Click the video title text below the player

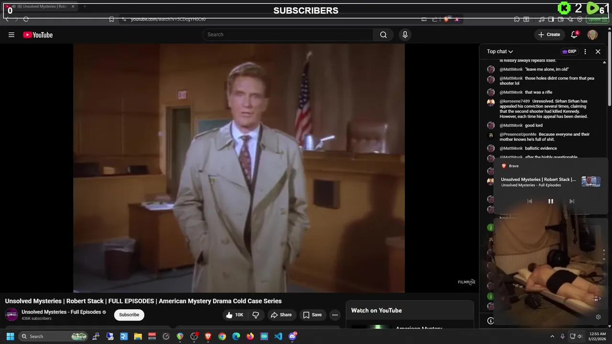coord(143,301)
